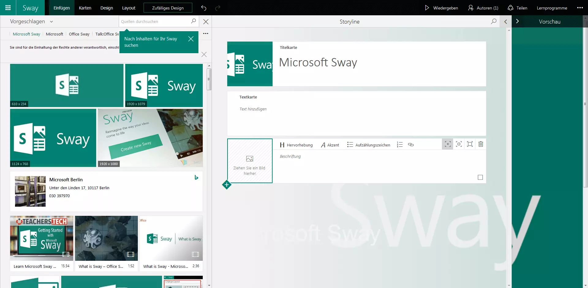Apply numbered list formatting icon
Image resolution: width=588 pixels, height=288 pixels.
point(400,145)
